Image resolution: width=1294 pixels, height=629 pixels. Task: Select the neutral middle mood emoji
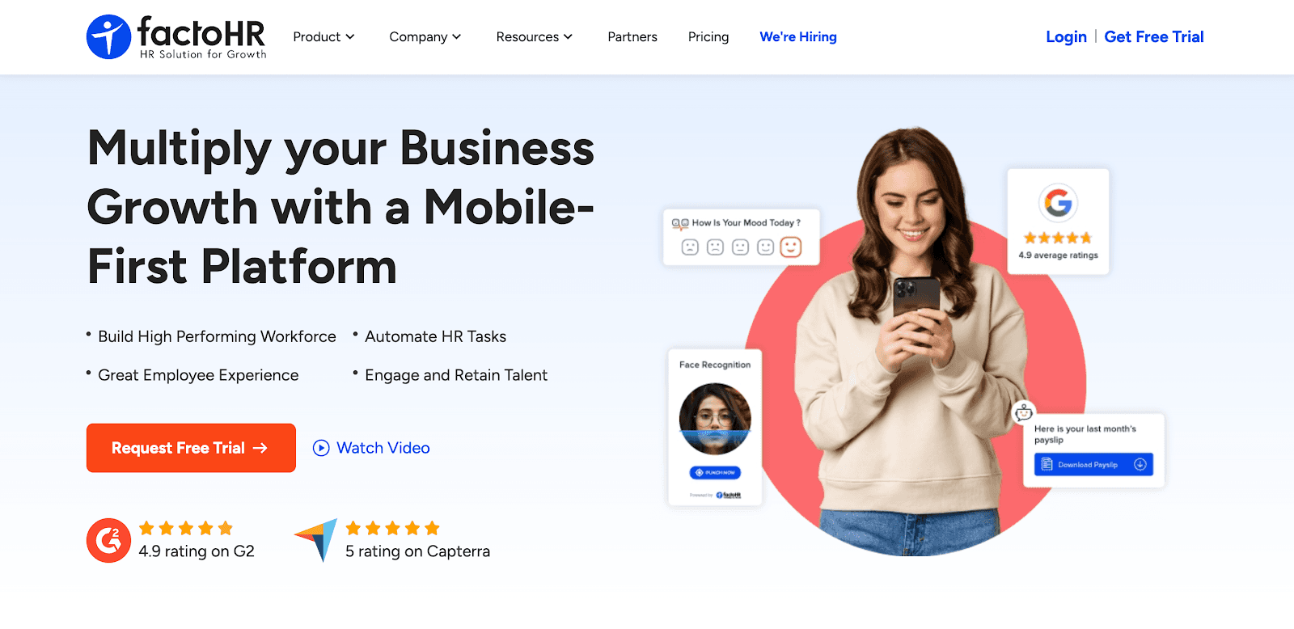pos(740,247)
